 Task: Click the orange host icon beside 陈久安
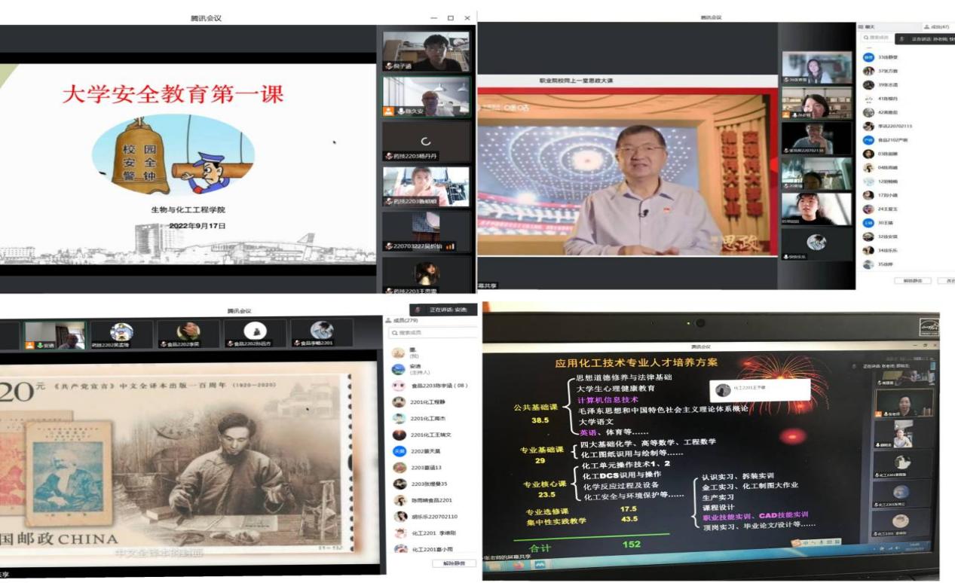click(x=389, y=111)
